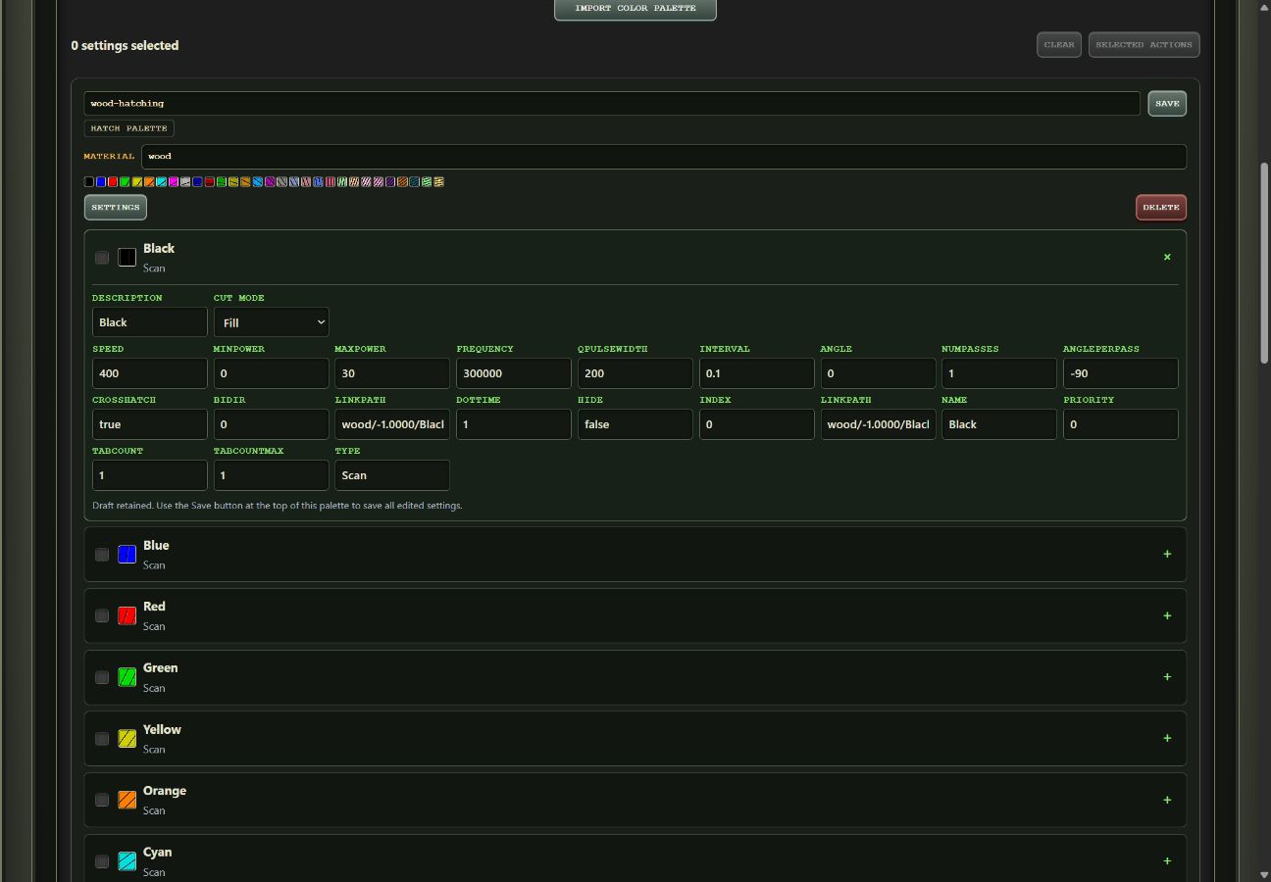
Task: Expand the Blue setting with its plus icon
Action: (x=1167, y=554)
